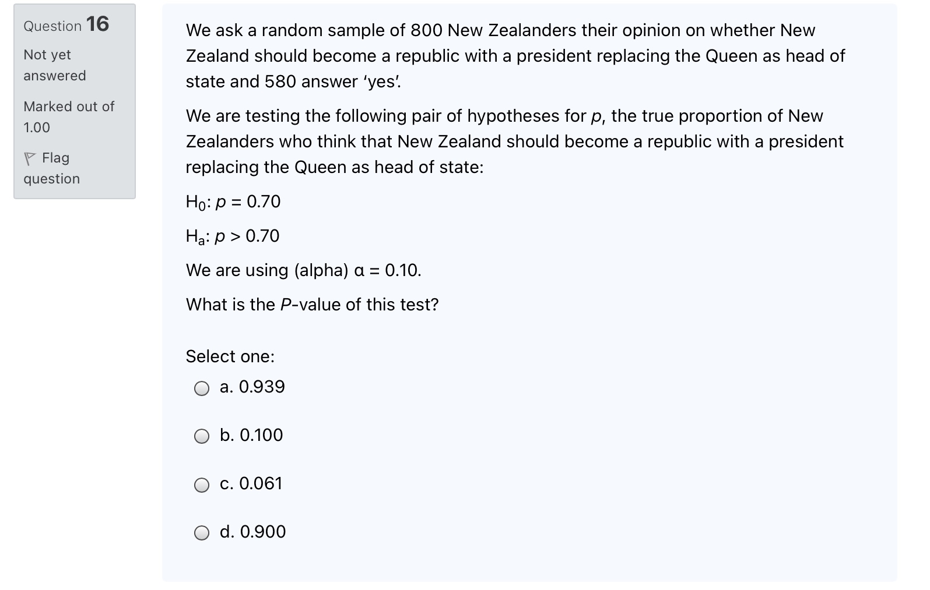Image resolution: width=930 pixels, height=590 pixels.
Task: Click the alpha = 0.10 statement
Action: pyautogui.click(x=303, y=270)
